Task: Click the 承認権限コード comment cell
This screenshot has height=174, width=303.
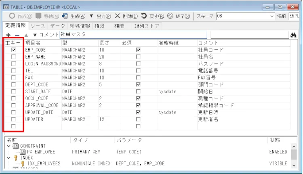Action: (244, 105)
